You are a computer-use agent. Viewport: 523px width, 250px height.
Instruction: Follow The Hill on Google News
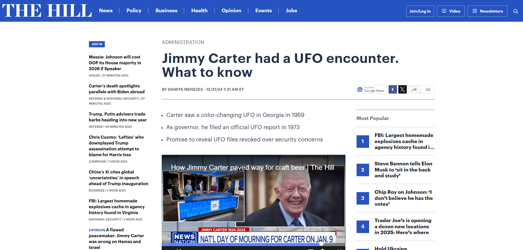pyautogui.click(x=371, y=89)
